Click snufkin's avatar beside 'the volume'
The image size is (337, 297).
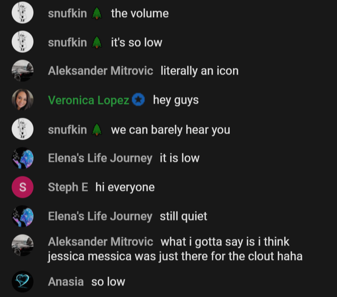click(x=23, y=13)
